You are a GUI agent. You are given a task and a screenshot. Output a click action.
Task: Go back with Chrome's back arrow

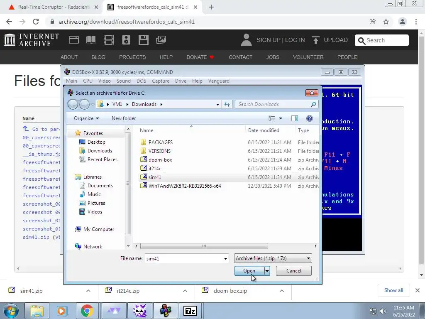[x=9, y=22]
